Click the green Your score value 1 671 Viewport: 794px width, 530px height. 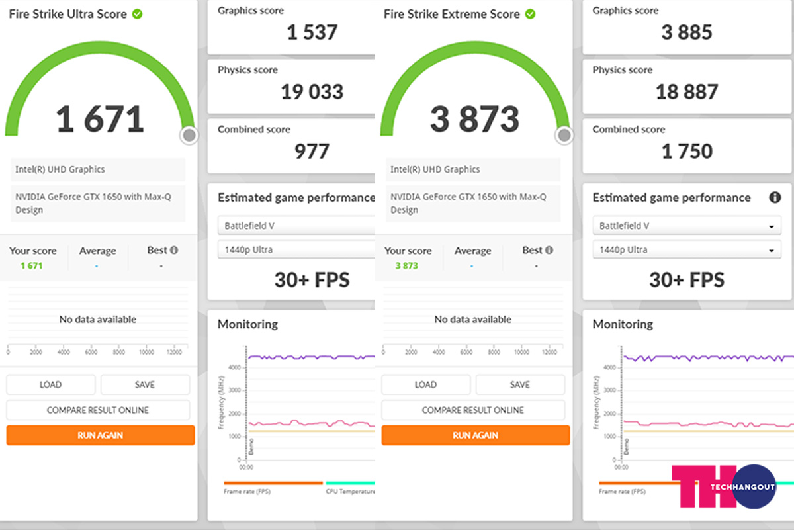pos(32,265)
